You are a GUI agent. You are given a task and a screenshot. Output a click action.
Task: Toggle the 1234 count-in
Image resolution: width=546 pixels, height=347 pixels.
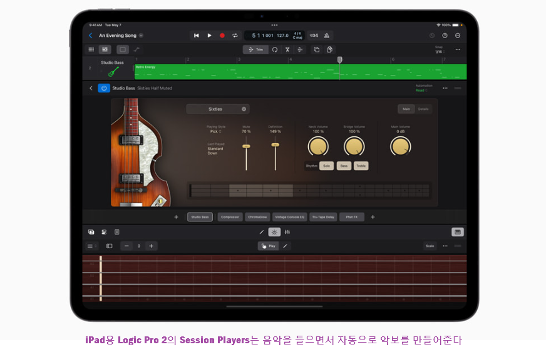coord(314,36)
